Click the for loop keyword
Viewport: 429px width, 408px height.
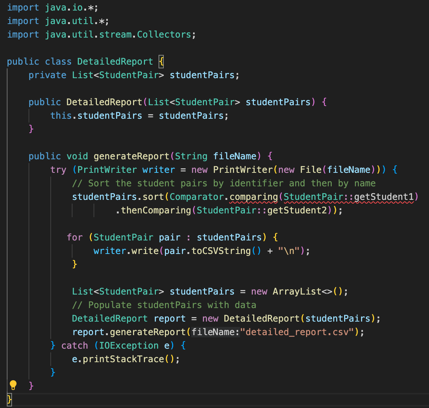[74, 237]
